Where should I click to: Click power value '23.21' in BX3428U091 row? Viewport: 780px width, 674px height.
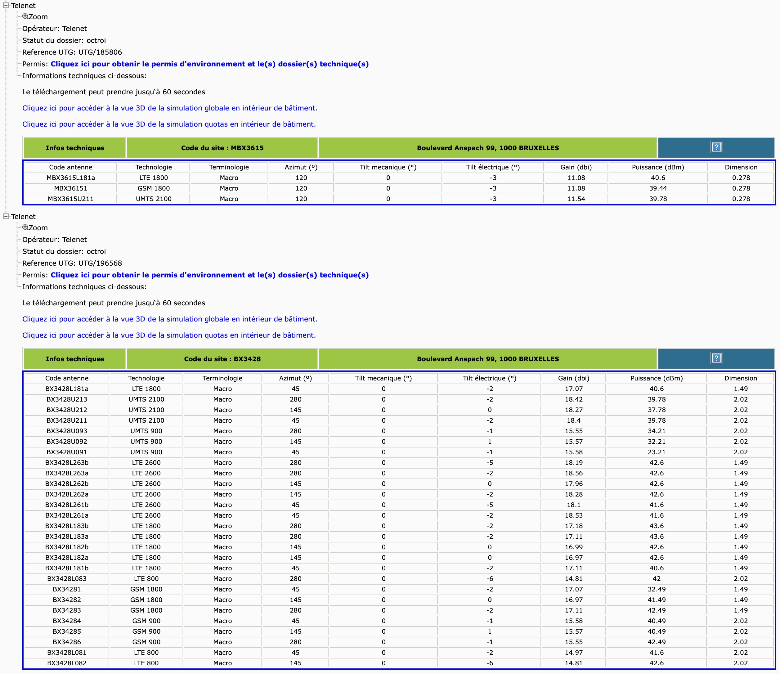657,452
